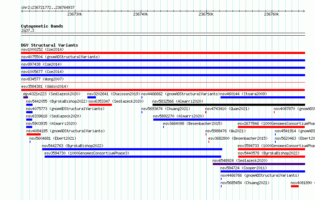
Task: Click the 2q37.3 cytogenetic band line
Action: pyautogui.click(x=163, y=34)
